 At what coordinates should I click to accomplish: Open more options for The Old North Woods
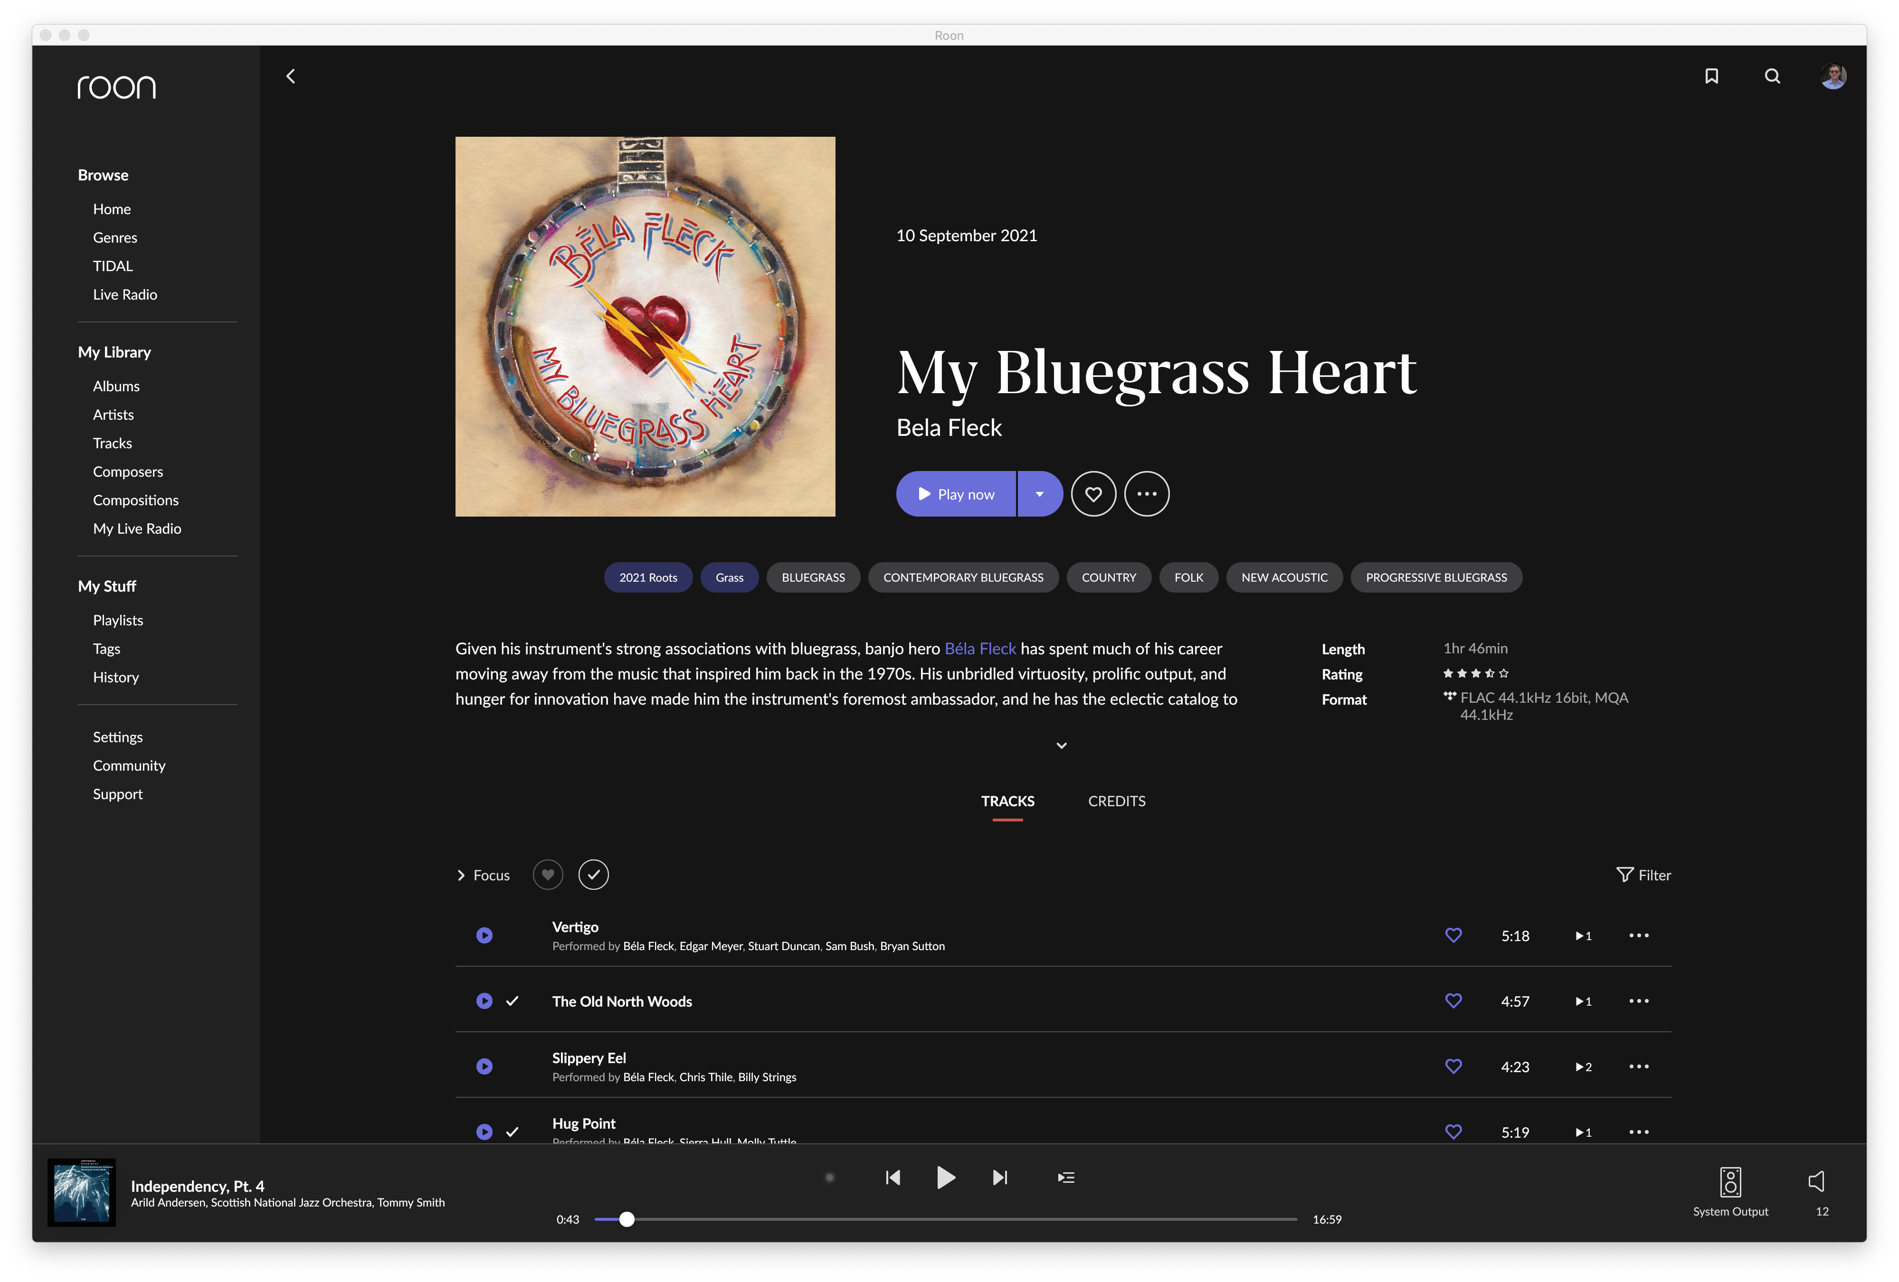1638,1000
